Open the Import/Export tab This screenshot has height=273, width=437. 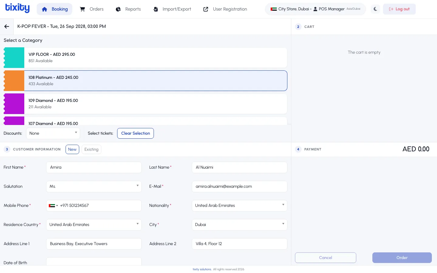(x=172, y=9)
